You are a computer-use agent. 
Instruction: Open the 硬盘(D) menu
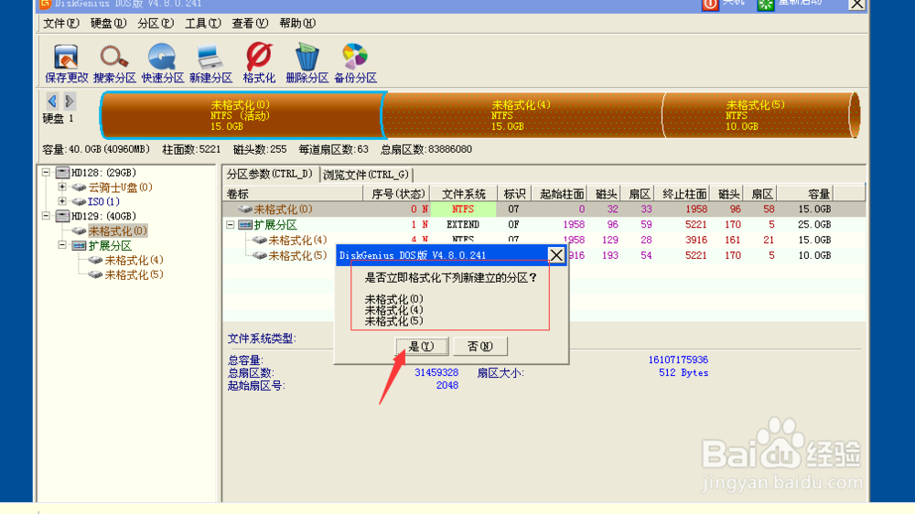pos(108,24)
